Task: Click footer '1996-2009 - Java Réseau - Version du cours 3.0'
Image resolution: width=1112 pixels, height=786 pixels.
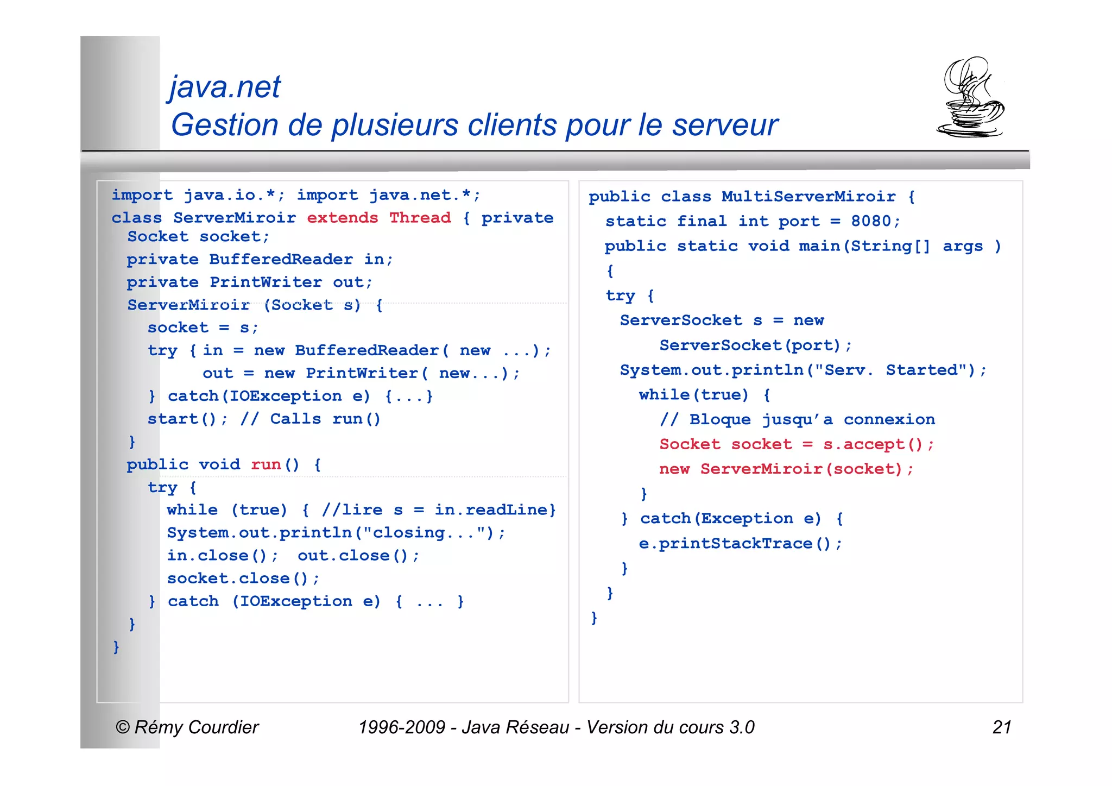Action: coord(557,727)
